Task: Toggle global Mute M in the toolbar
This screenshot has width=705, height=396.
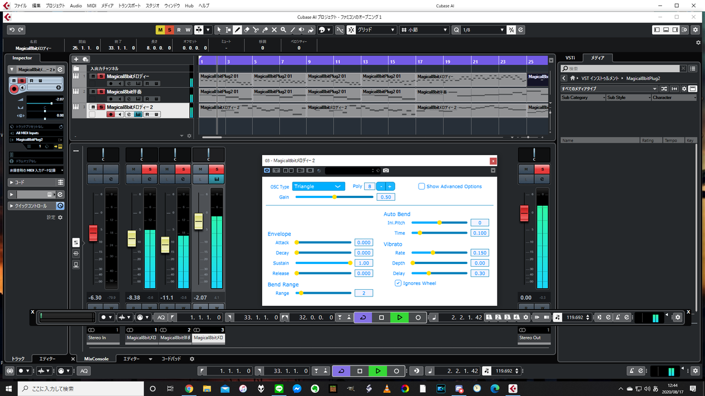Action: coord(160,30)
